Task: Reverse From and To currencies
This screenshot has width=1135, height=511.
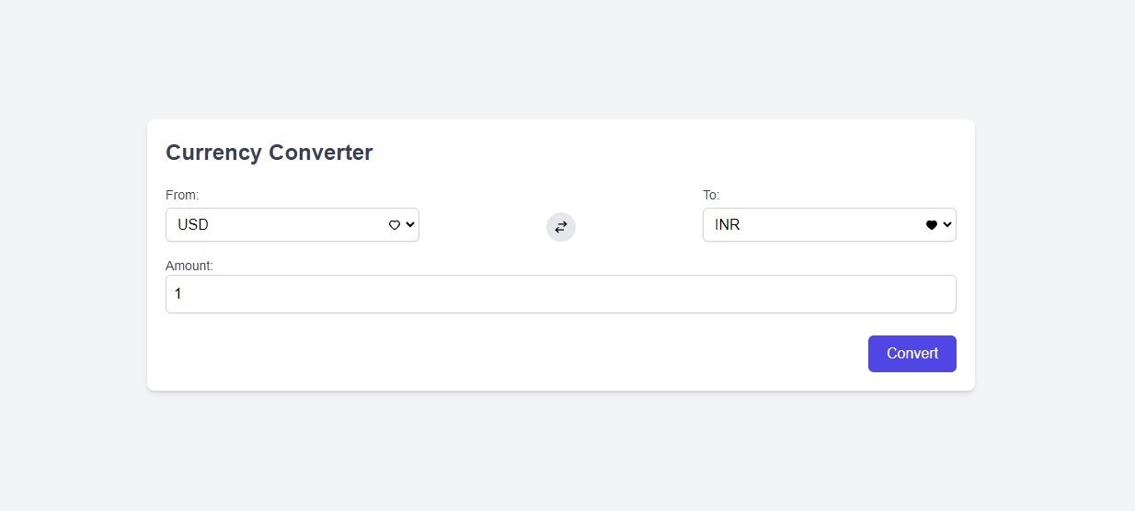Action: click(x=561, y=227)
